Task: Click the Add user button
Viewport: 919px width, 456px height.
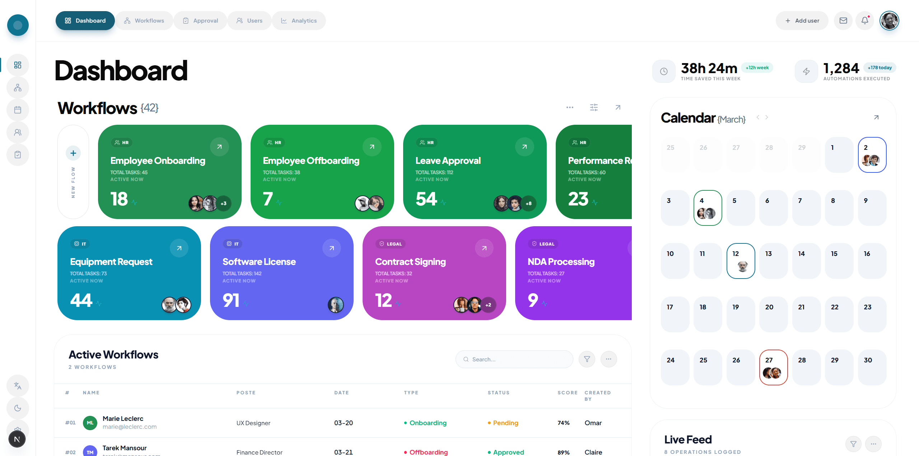Action: point(802,20)
